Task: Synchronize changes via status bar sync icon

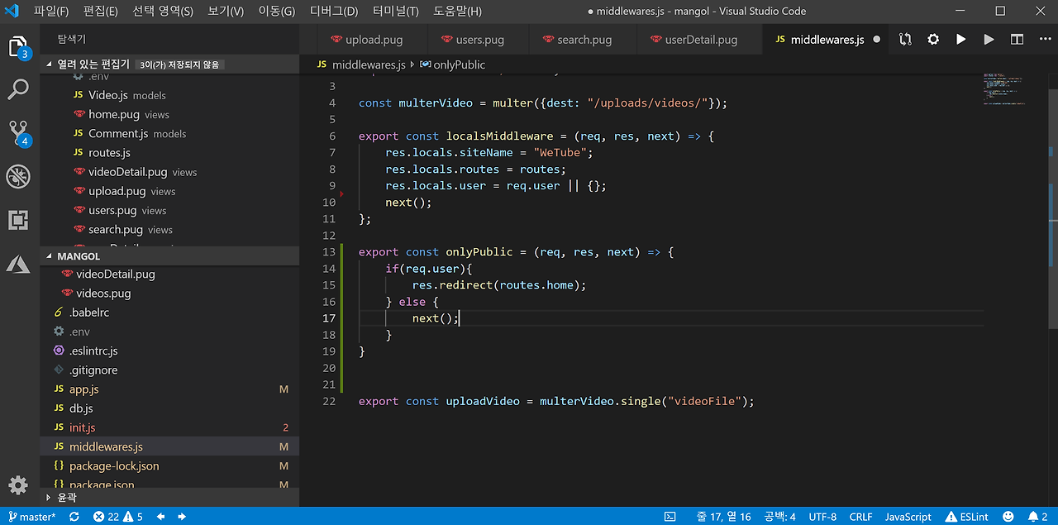Action: point(74,517)
